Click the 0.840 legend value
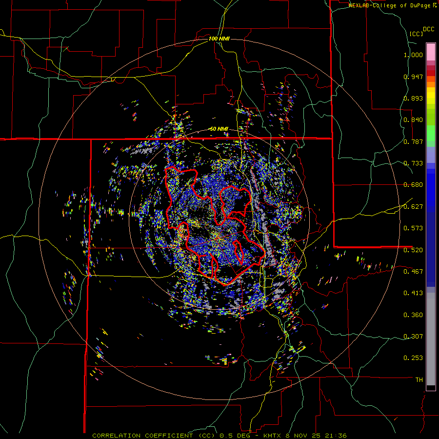This screenshot has width=439, height=439. [x=413, y=120]
